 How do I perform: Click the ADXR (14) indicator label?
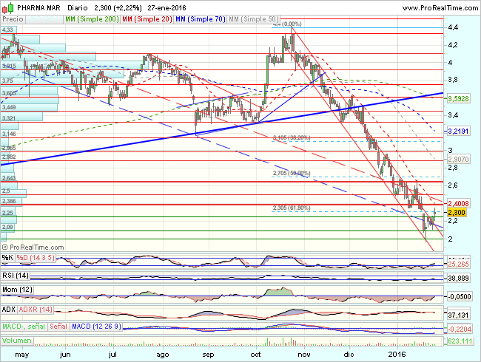pos(36,310)
